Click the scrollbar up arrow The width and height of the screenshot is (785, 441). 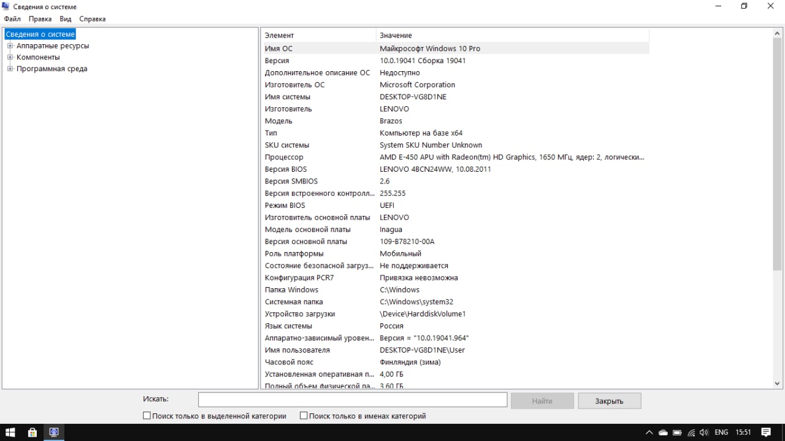click(x=778, y=34)
